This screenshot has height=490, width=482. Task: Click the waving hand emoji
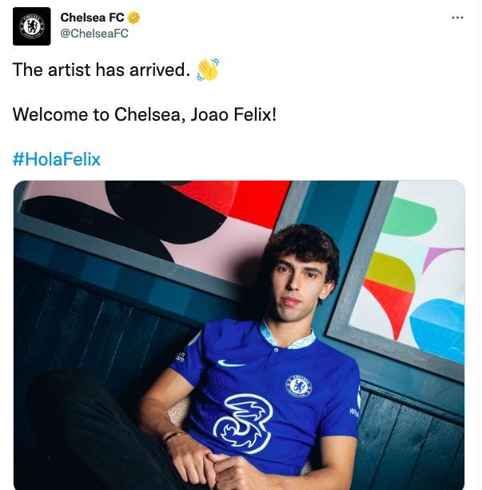click(208, 70)
